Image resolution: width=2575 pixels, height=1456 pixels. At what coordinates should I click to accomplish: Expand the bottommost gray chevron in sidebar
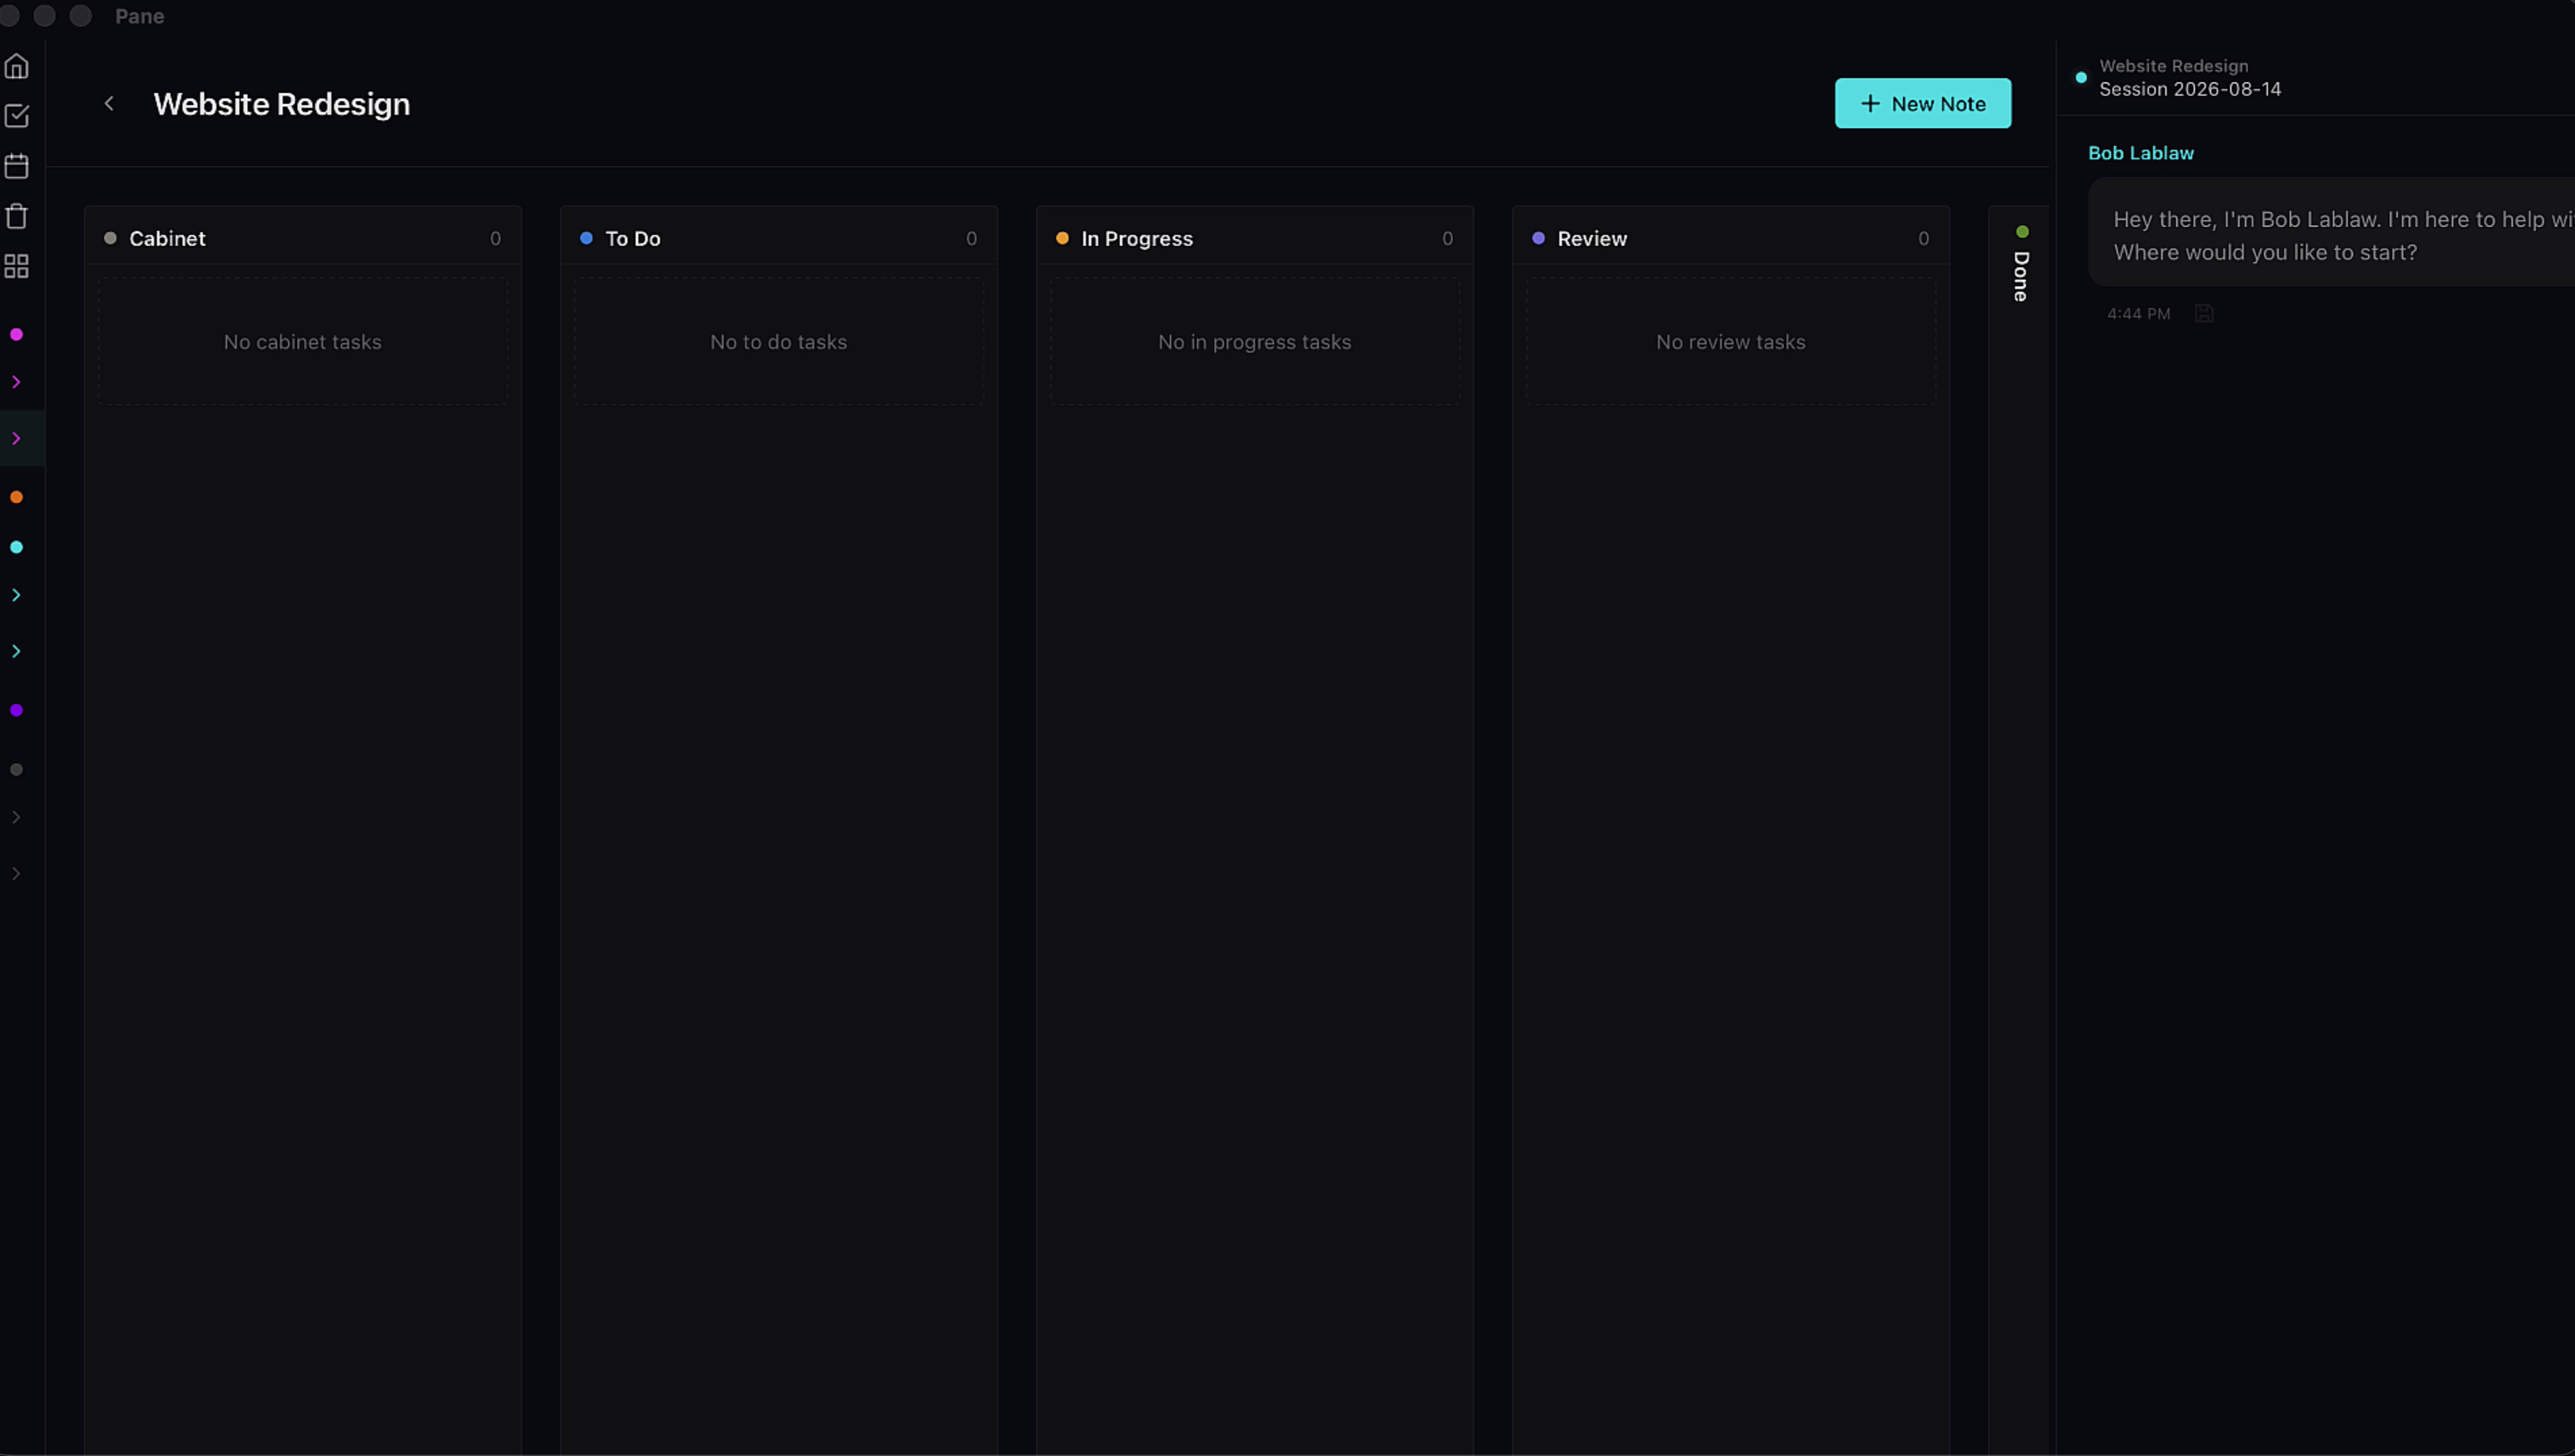pyautogui.click(x=16, y=874)
